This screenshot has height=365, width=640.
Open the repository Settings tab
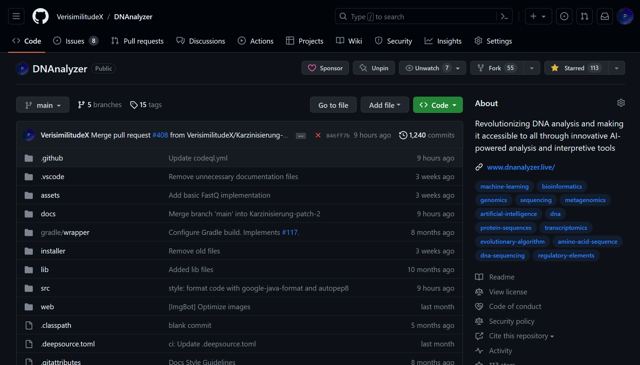coord(493,41)
